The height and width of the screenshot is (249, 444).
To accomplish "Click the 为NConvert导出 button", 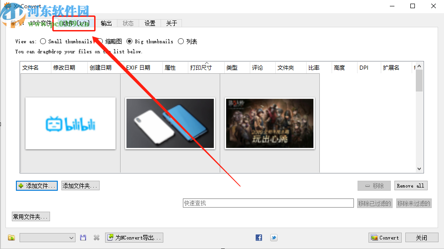I will (x=134, y=238).
